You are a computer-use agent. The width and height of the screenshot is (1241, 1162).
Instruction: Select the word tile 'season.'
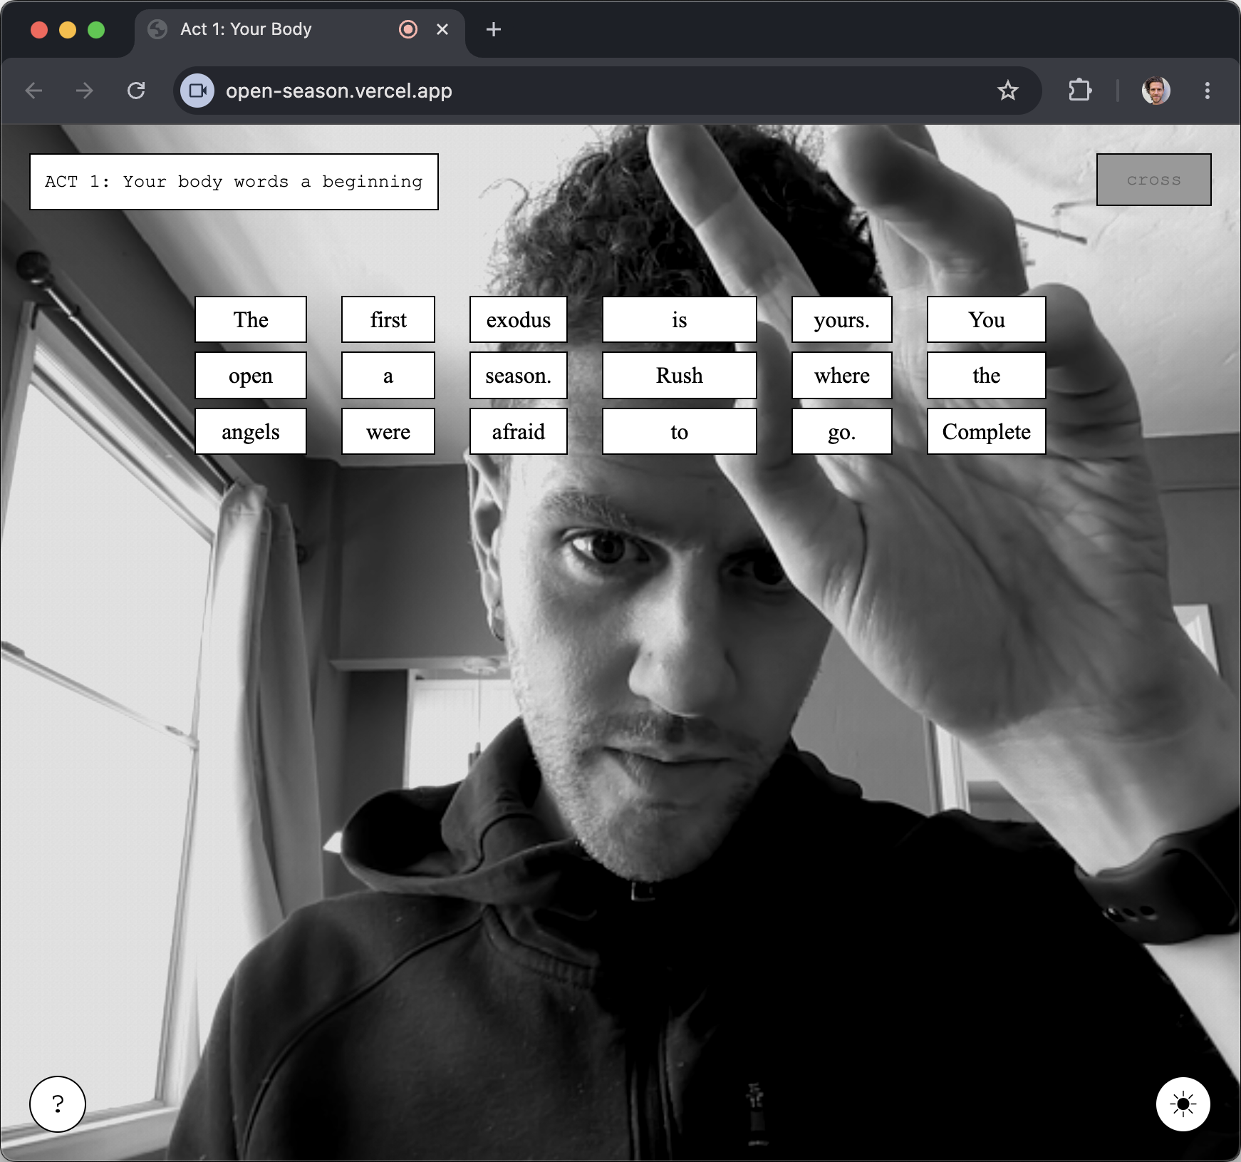(519, 375)
